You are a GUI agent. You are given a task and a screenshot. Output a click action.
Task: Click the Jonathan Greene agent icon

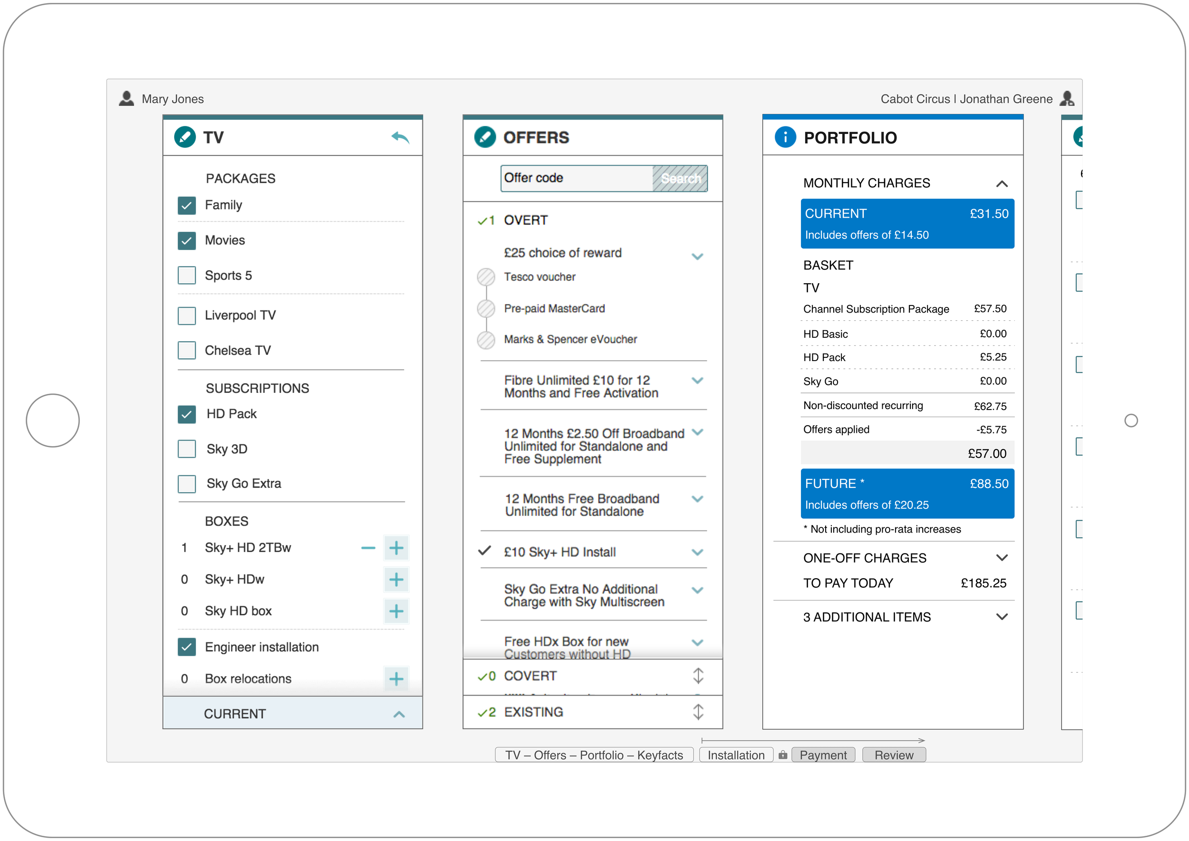tap(1066, 98)
